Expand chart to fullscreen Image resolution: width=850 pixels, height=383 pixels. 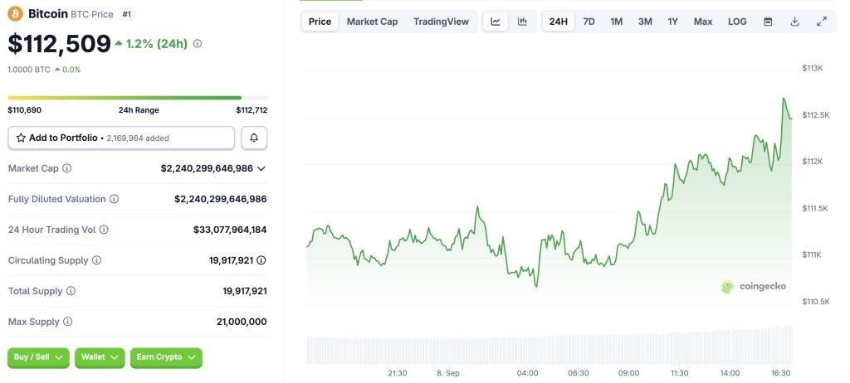coord(822,22)
